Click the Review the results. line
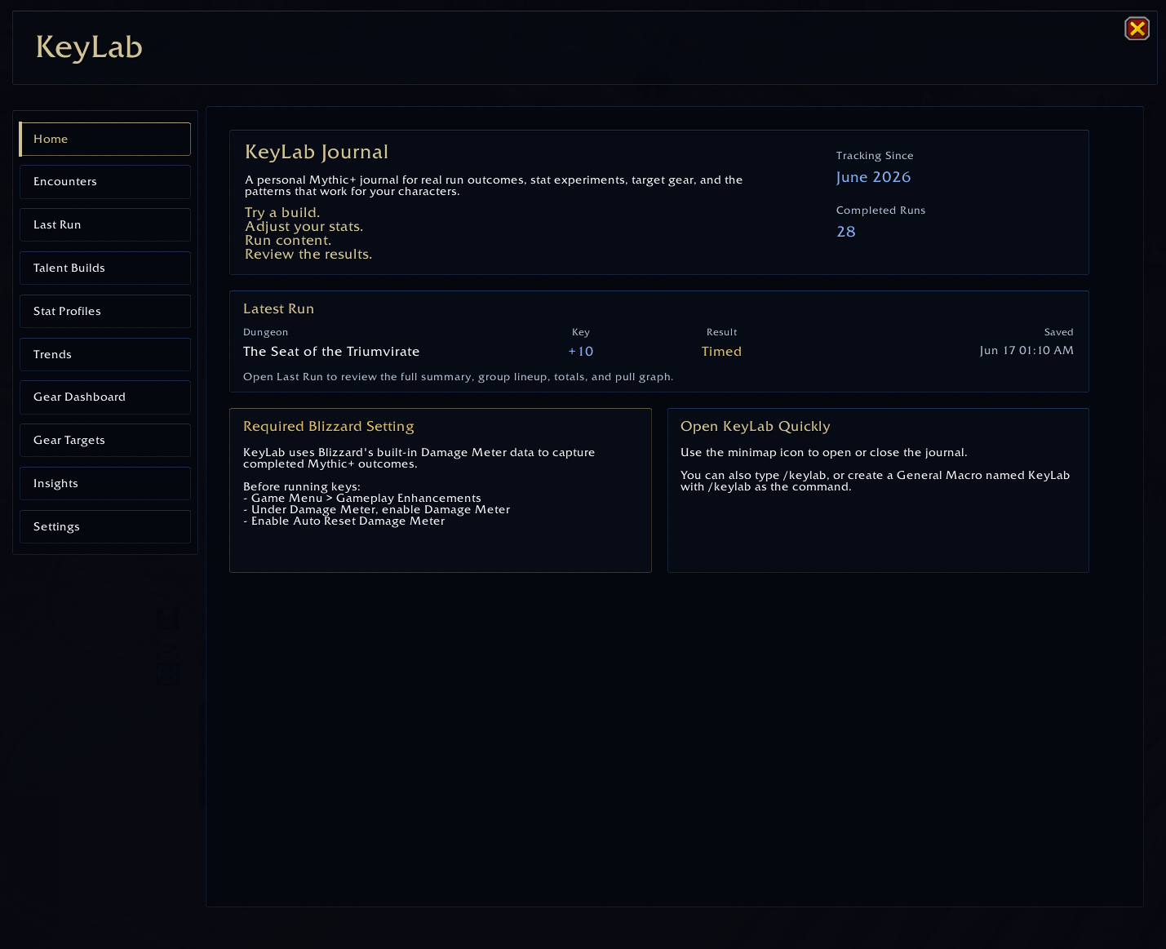The width and height of the screenshot is (1166, 949). tap(308, 254)
